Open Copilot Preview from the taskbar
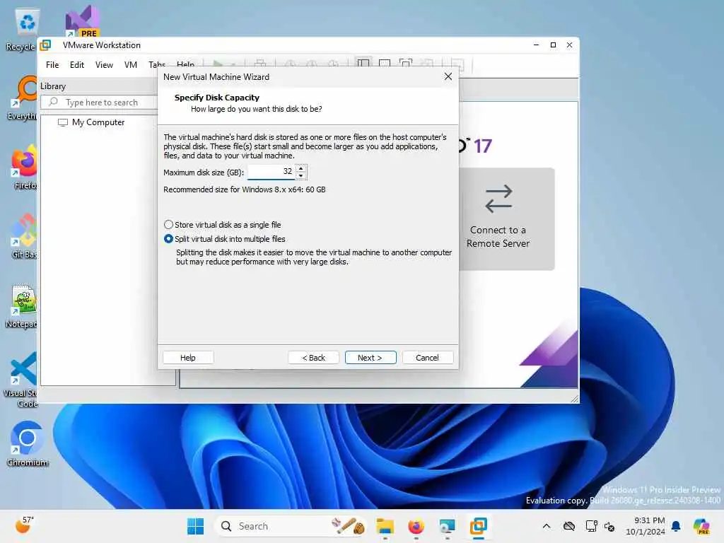This screenshot has height=543, width=724. [x=701, y=526]
